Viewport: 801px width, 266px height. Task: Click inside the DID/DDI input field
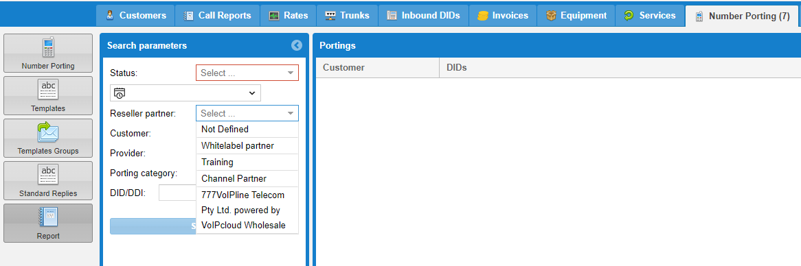pyautogui.click(x=177, y=193)
